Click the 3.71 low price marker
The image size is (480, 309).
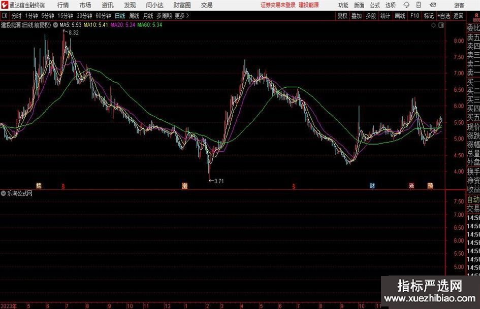pyautogui.click(x=218, y=181)
